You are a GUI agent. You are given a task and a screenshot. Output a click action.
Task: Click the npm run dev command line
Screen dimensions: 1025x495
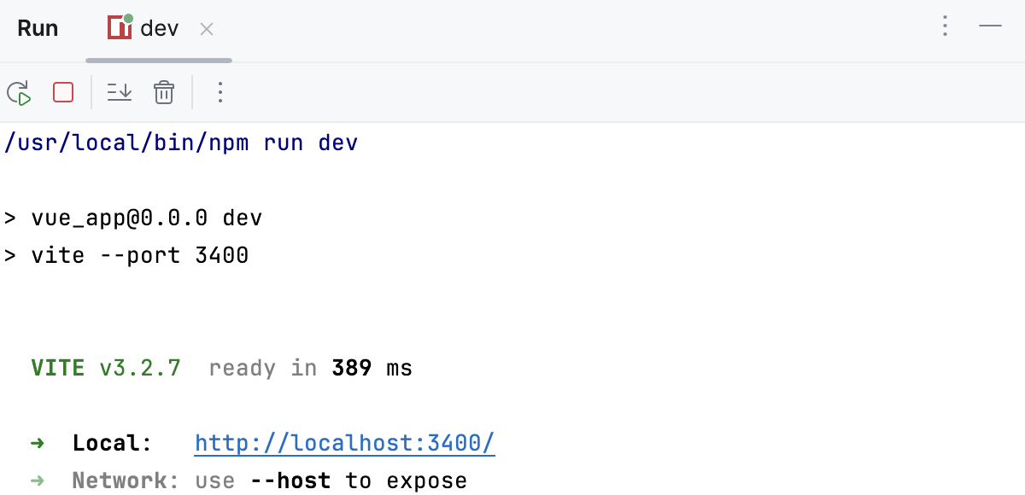(x=181, y=143)
